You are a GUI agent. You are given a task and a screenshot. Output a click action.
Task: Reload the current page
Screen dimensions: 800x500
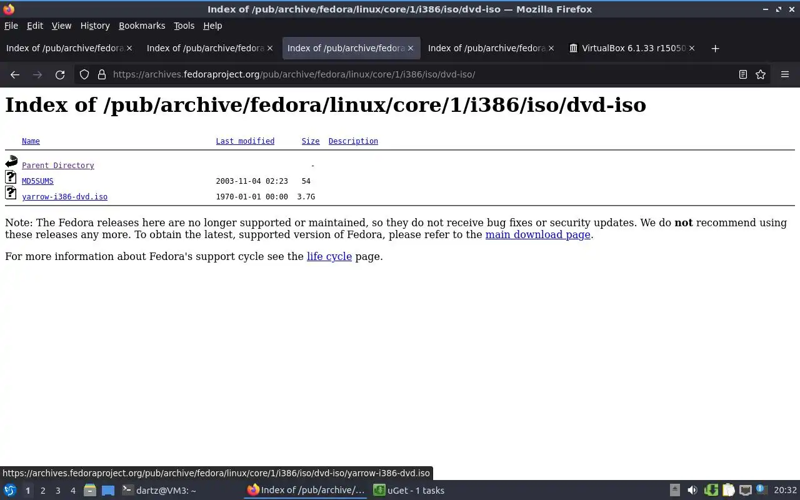click(60, 74)
